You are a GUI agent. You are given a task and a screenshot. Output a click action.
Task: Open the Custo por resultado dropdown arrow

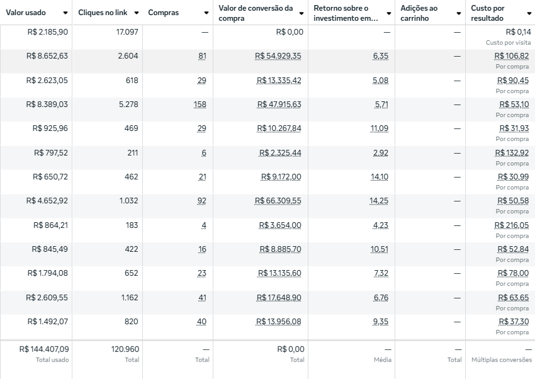tap(529, 13)
